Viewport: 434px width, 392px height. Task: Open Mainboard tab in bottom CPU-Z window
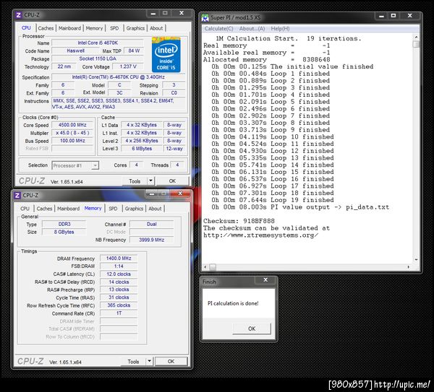pyautogui.click(x=68, y=209)
